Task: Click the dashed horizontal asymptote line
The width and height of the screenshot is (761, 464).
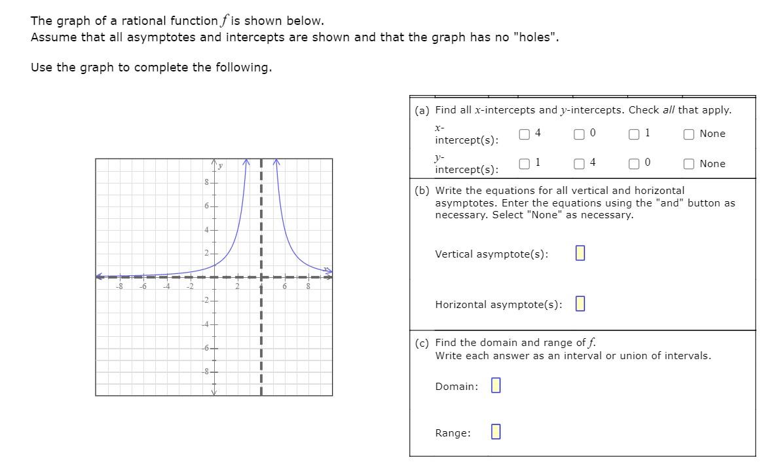Action: [x=164, y=277]
